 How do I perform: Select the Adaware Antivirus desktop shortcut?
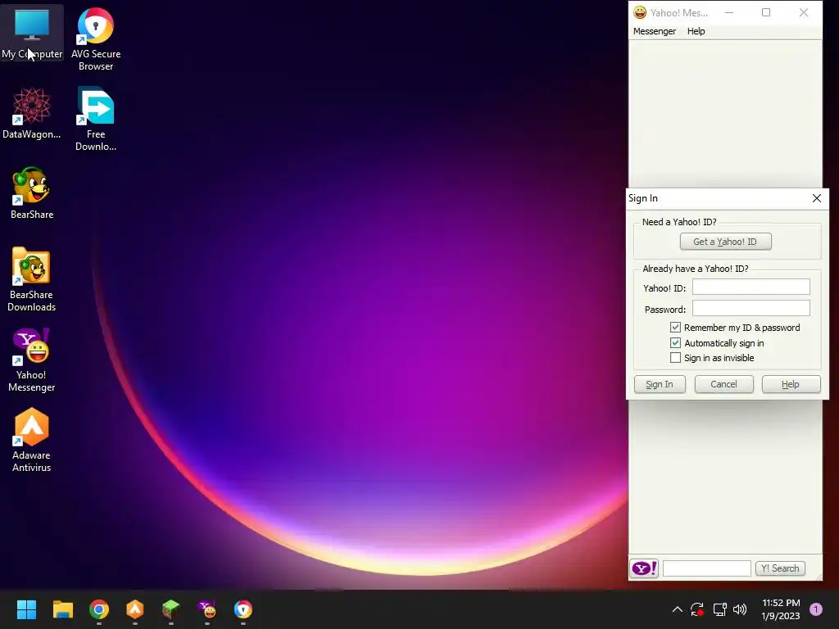point(32,440)
